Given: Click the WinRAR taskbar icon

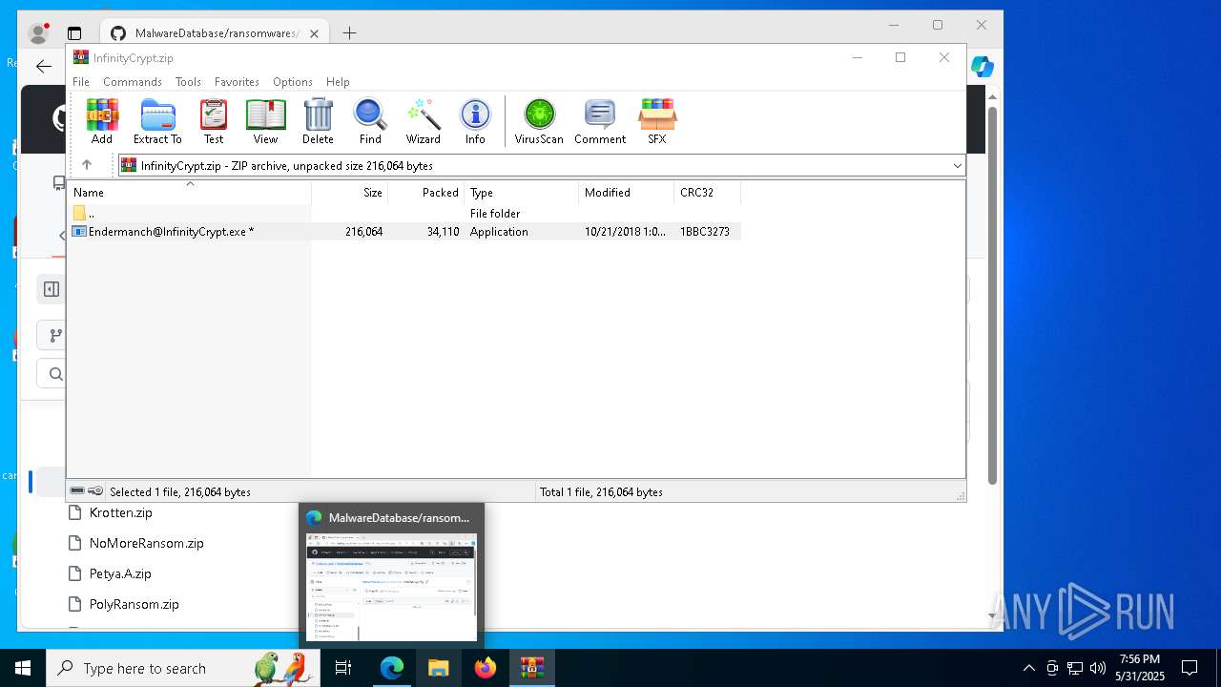Looking at the screenshot, I should 531,668.
